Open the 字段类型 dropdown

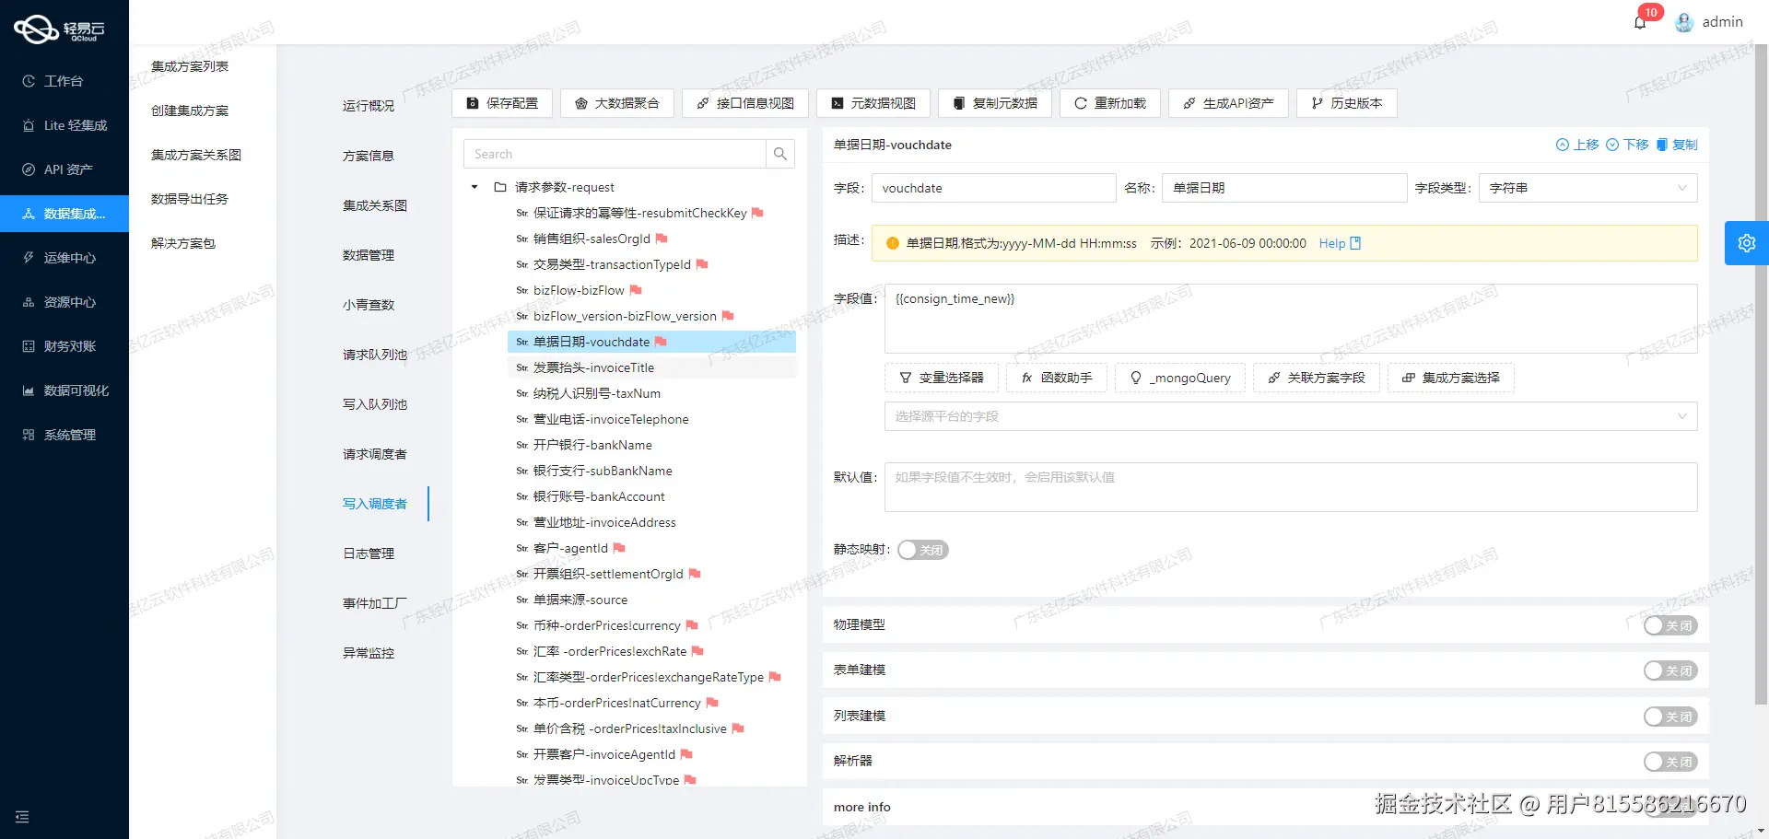tap(1587, 188)
